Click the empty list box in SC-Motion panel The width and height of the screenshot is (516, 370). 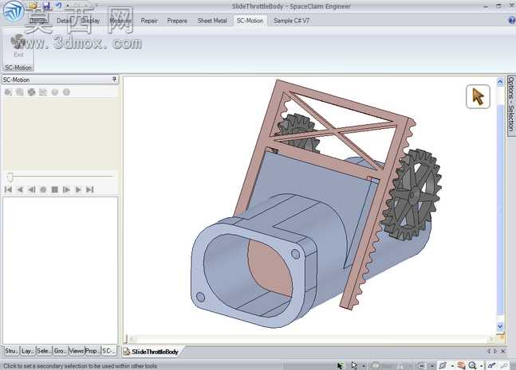coord(61,271)
